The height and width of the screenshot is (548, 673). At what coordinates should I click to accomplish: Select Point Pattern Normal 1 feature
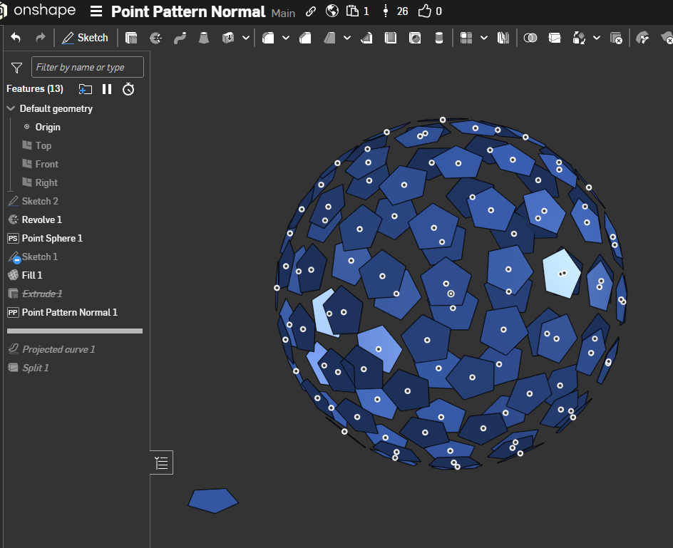(69, 312)
